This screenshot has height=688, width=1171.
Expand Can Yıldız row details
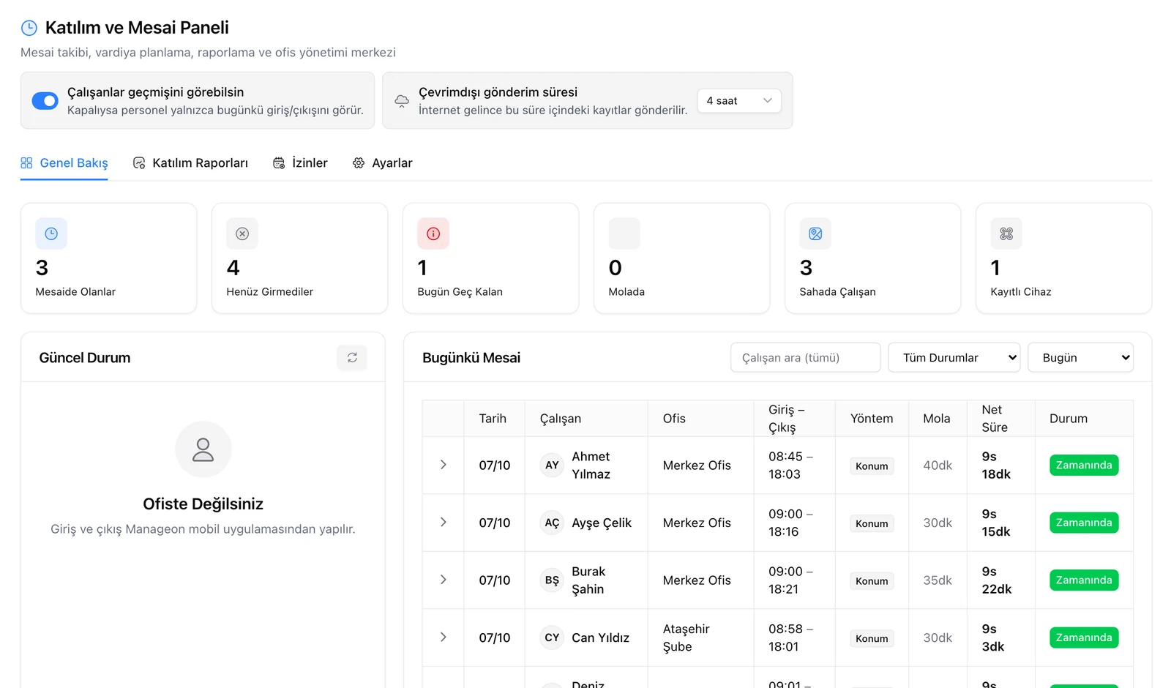click(444, 637)
